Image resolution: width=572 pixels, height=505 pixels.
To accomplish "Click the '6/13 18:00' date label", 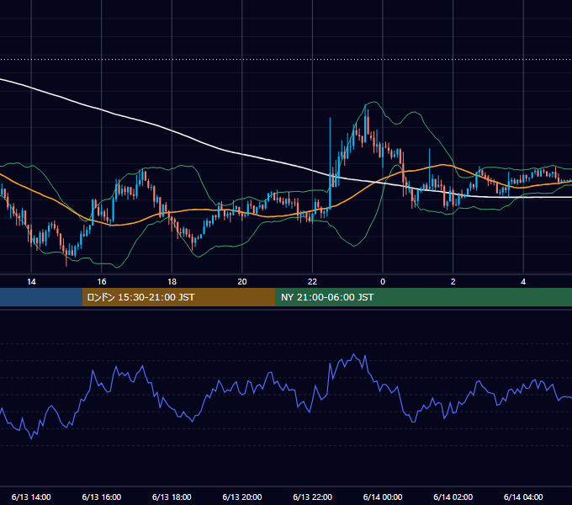I will (172, 497).
